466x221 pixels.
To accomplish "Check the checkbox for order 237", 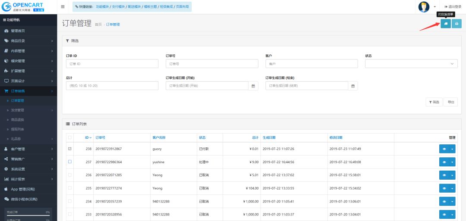I will [70, 162].
